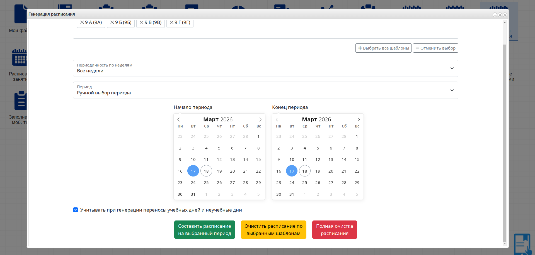
Task: Click Выбрать все шаблоны button
Action: click(383, 48)
